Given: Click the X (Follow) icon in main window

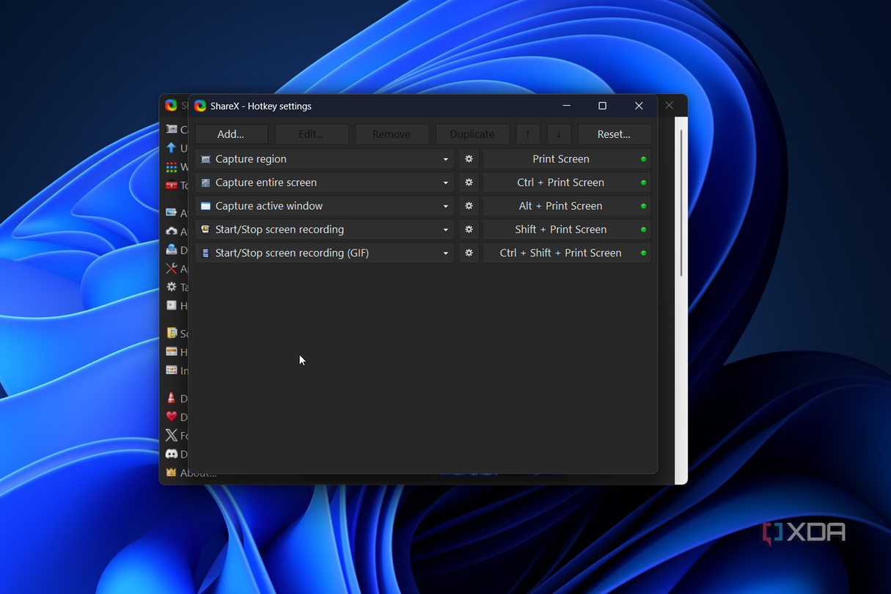Looking at the screenshot, I should point(172,435).
